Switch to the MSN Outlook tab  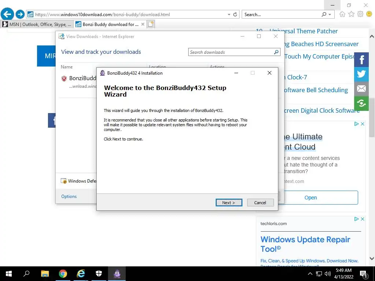coord(37,25)
